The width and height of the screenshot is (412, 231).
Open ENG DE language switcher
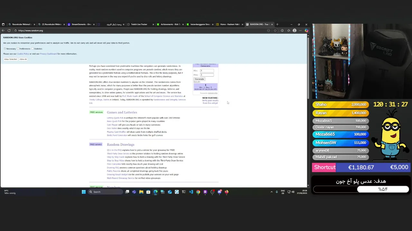(x=283, y=192)
